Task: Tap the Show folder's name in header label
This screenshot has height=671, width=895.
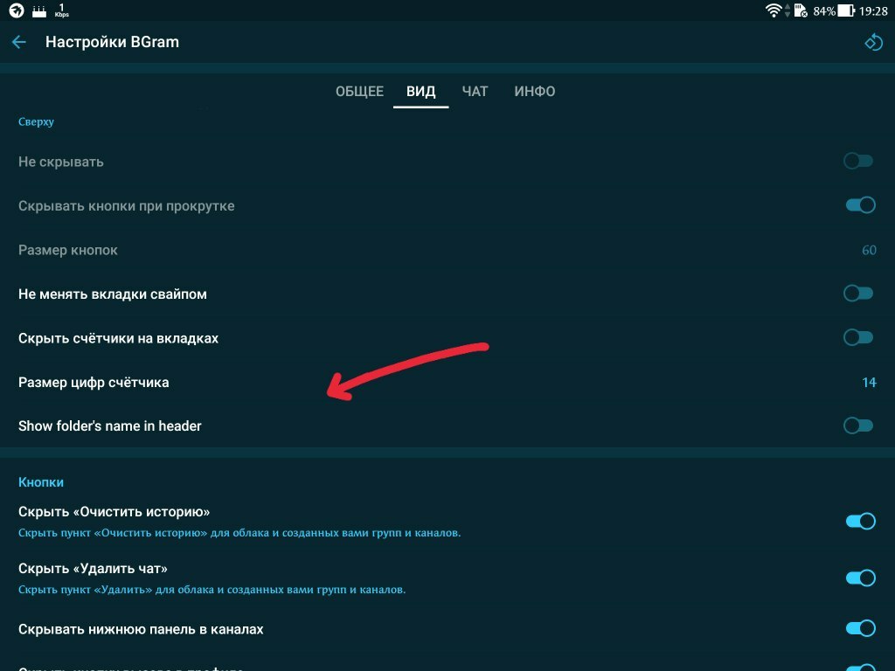Action: pyautogui.click(x=109, y=426)
